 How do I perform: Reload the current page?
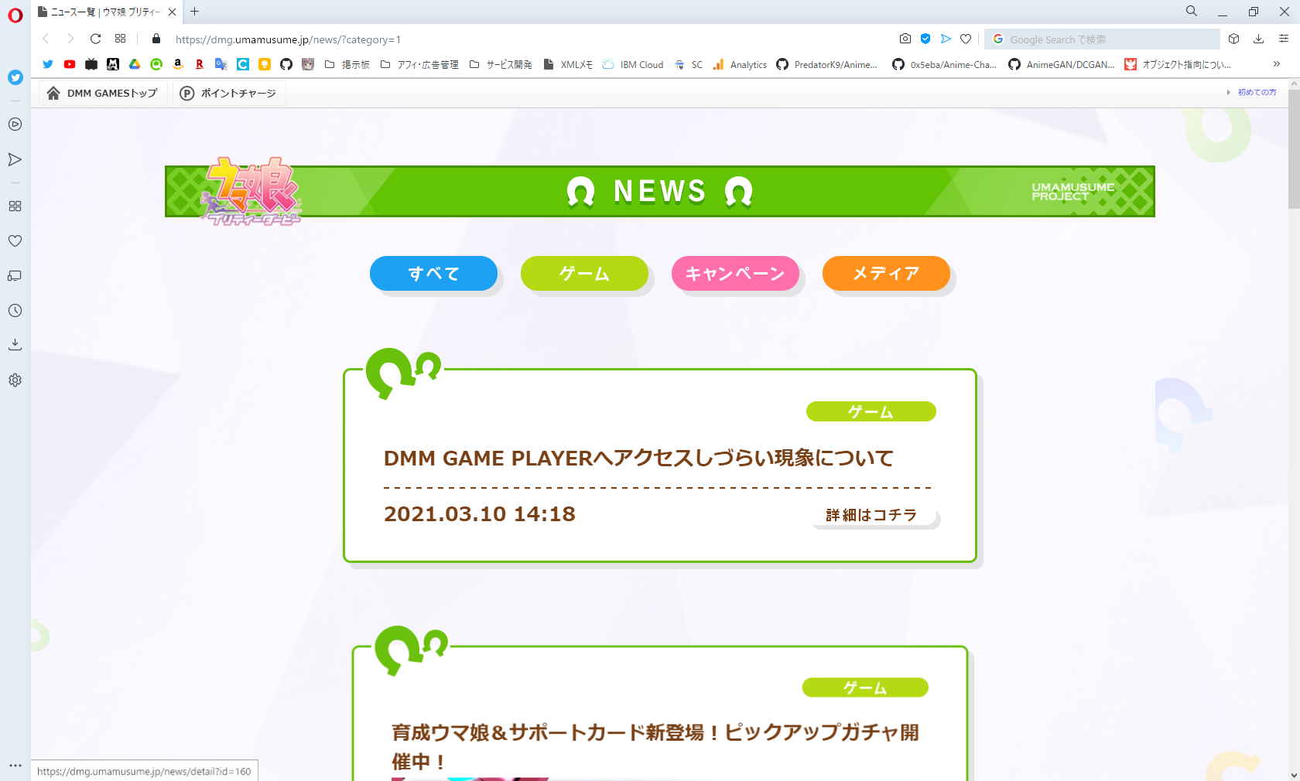coord(95,39)
